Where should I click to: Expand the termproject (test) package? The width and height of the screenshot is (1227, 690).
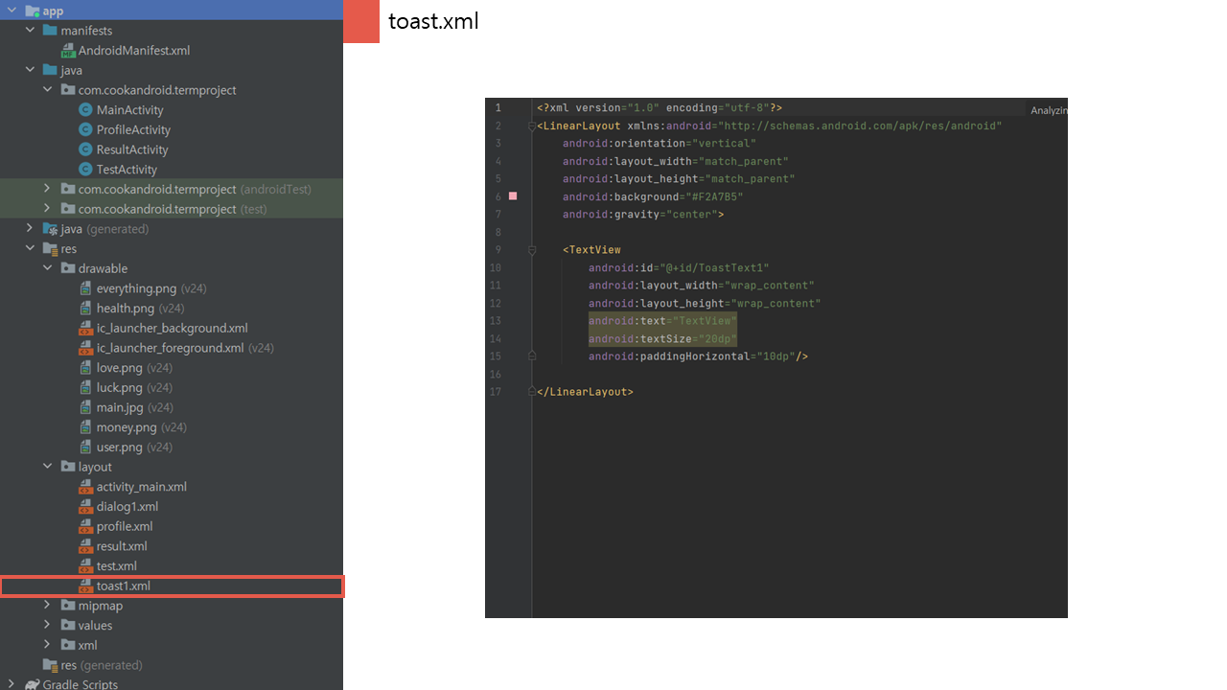coord(47,209)
